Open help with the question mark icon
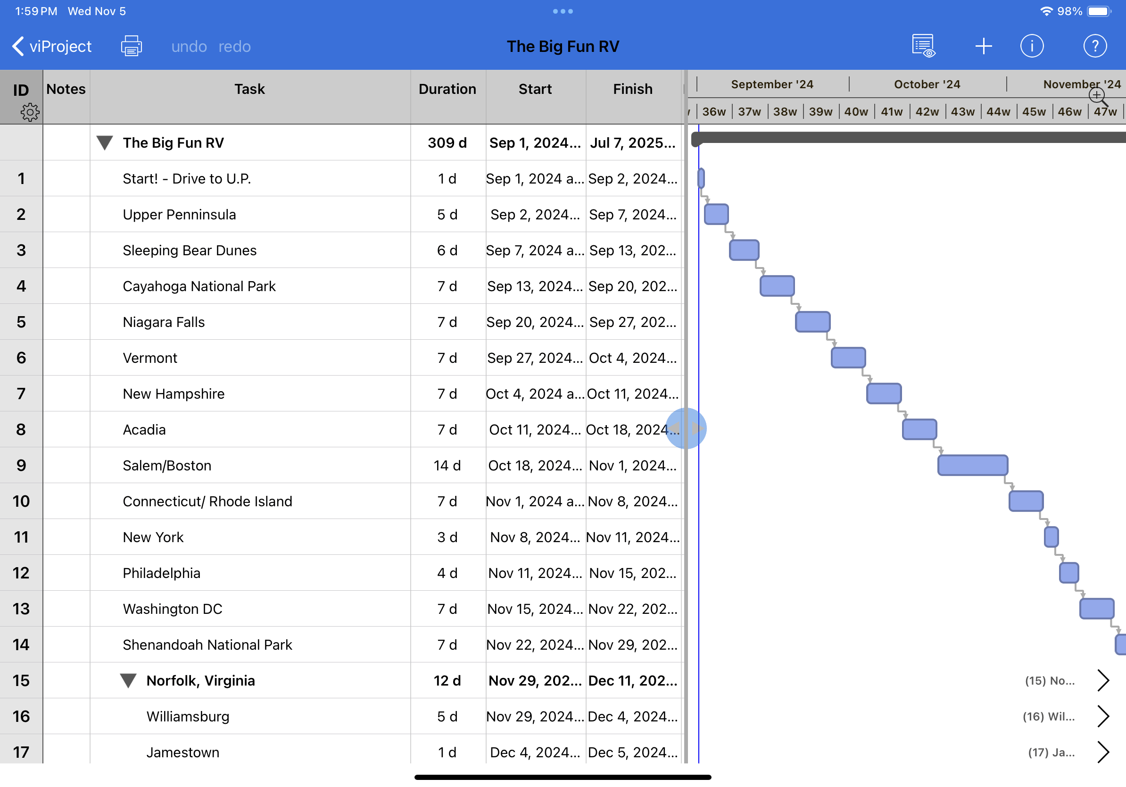Image resolution: width=1126 pixels, height=787 pixels. click(1094, 46)
